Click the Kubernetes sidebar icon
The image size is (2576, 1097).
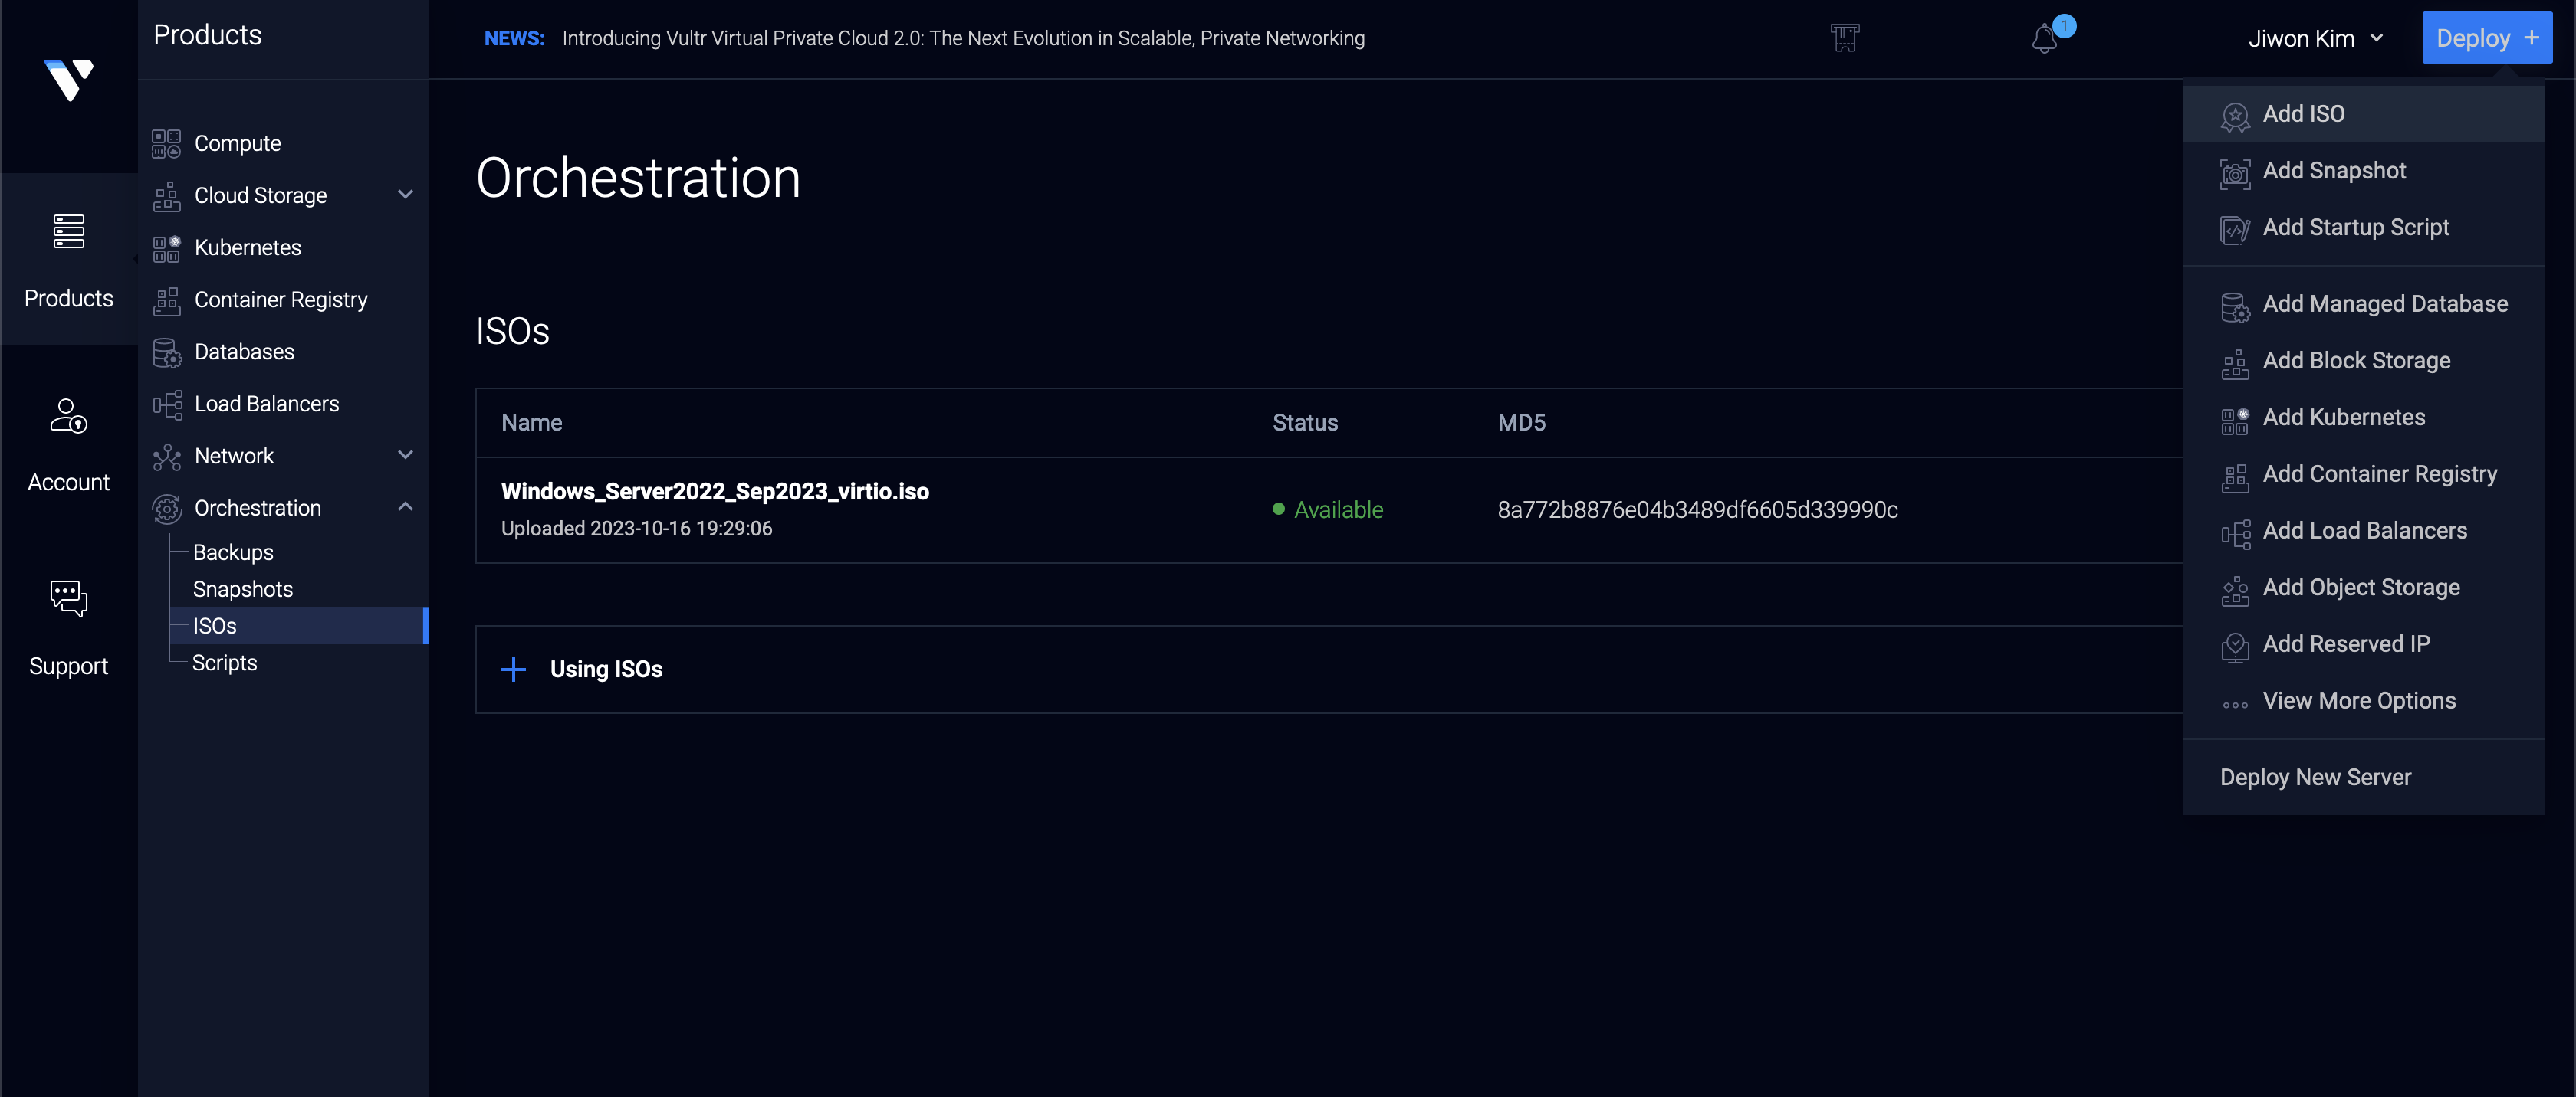point(166,247)
